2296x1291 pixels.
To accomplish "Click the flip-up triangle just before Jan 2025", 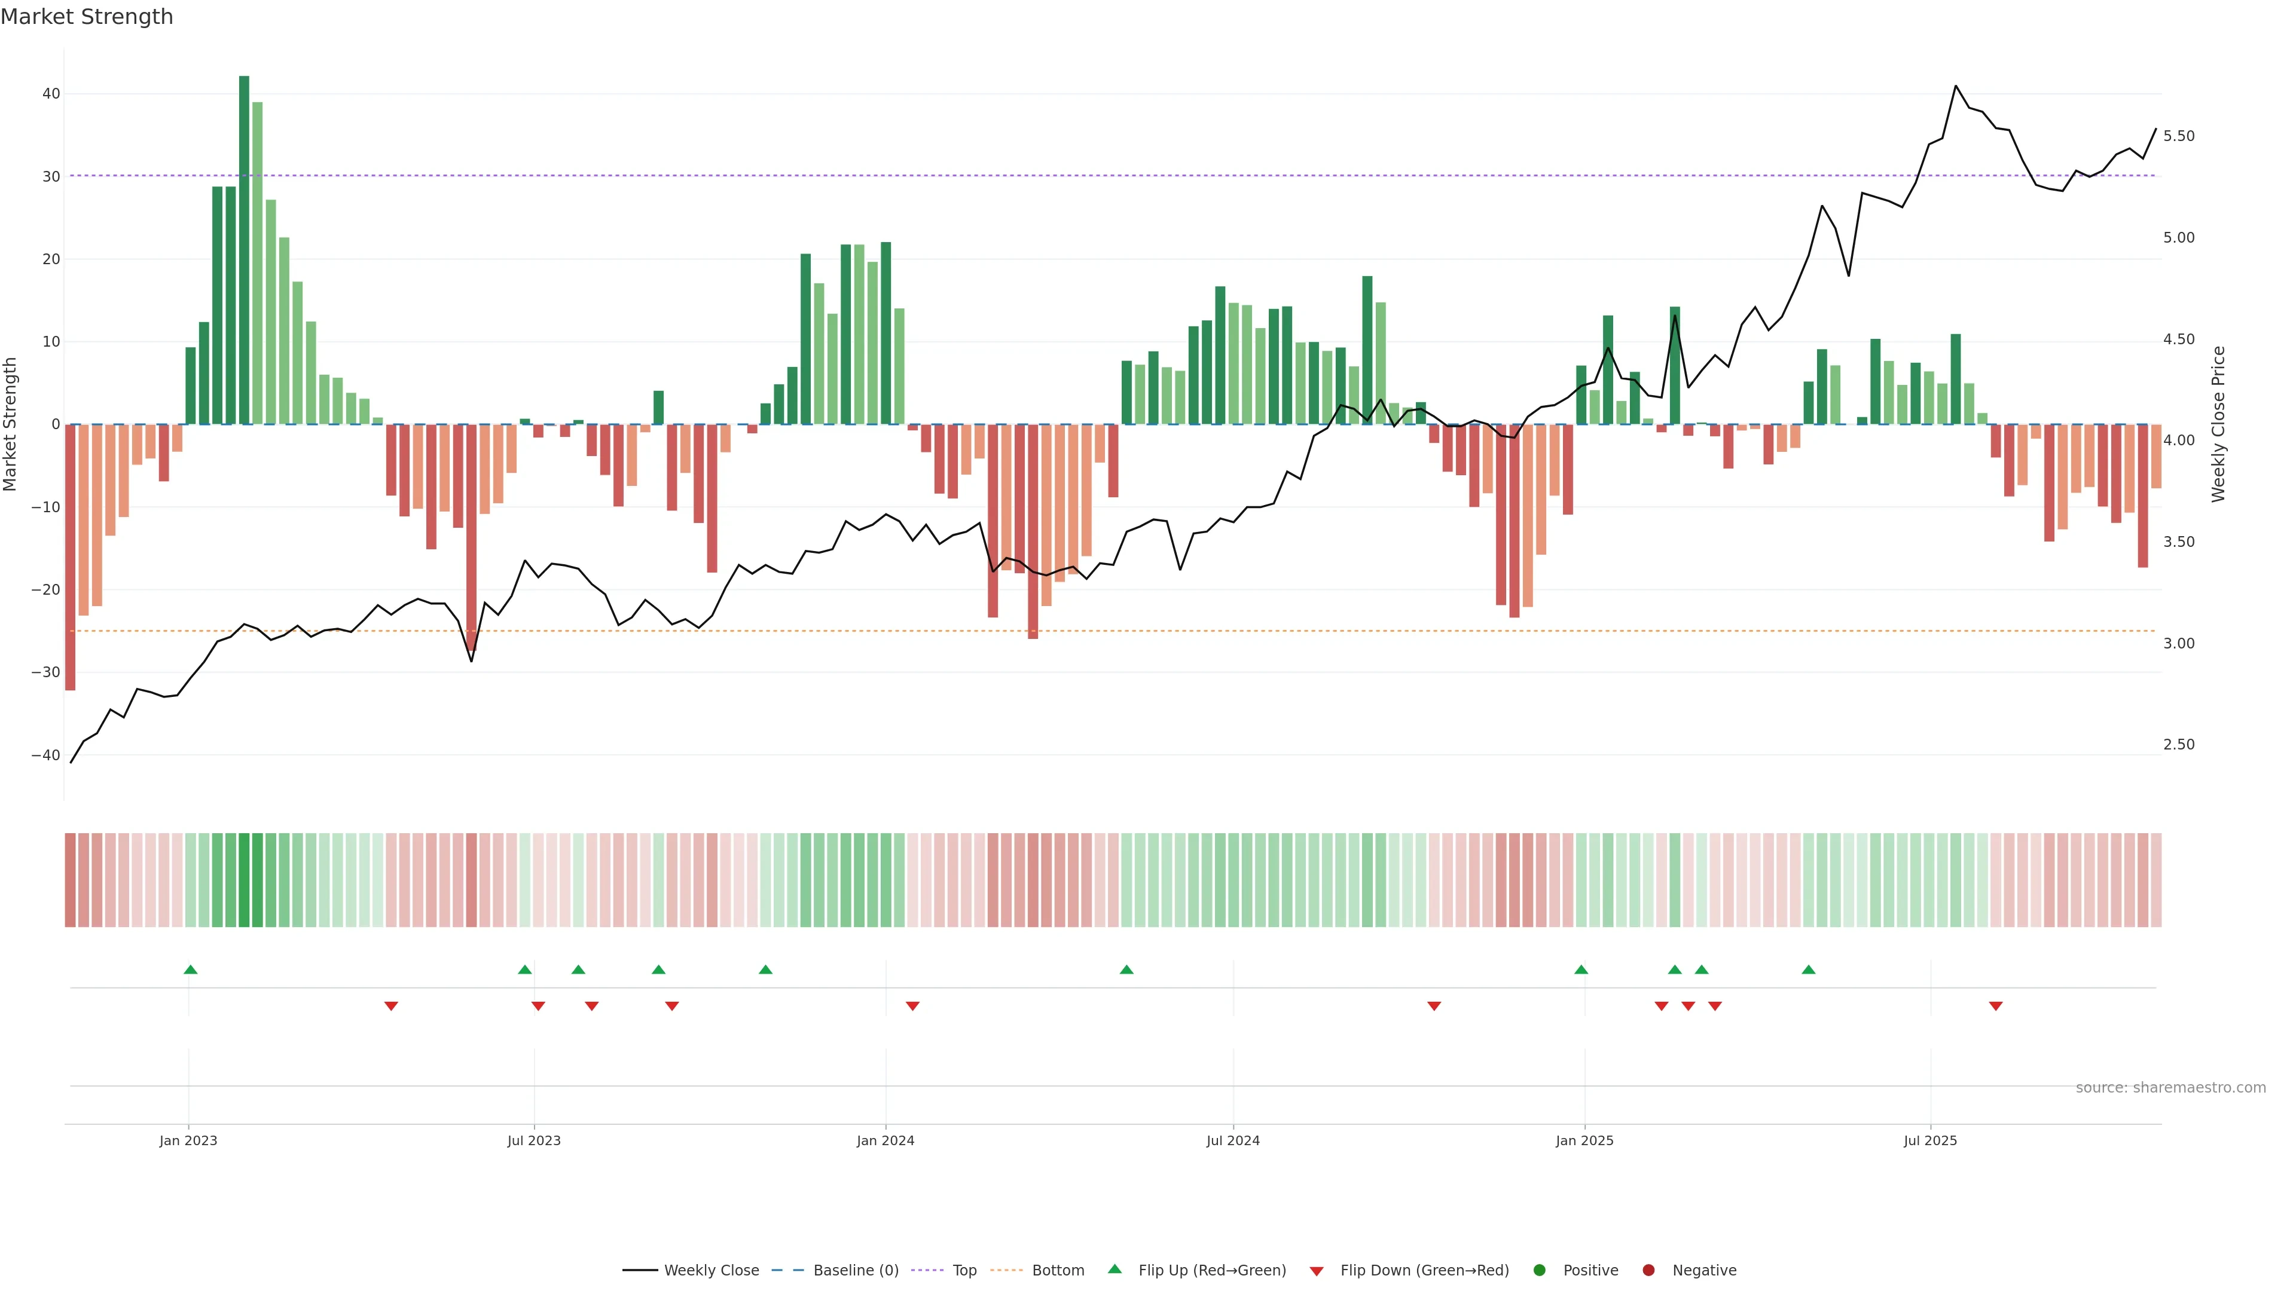I will tap(1581, 969).
